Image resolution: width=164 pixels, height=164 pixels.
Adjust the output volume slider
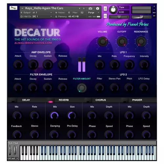click(x=141, y=17)
